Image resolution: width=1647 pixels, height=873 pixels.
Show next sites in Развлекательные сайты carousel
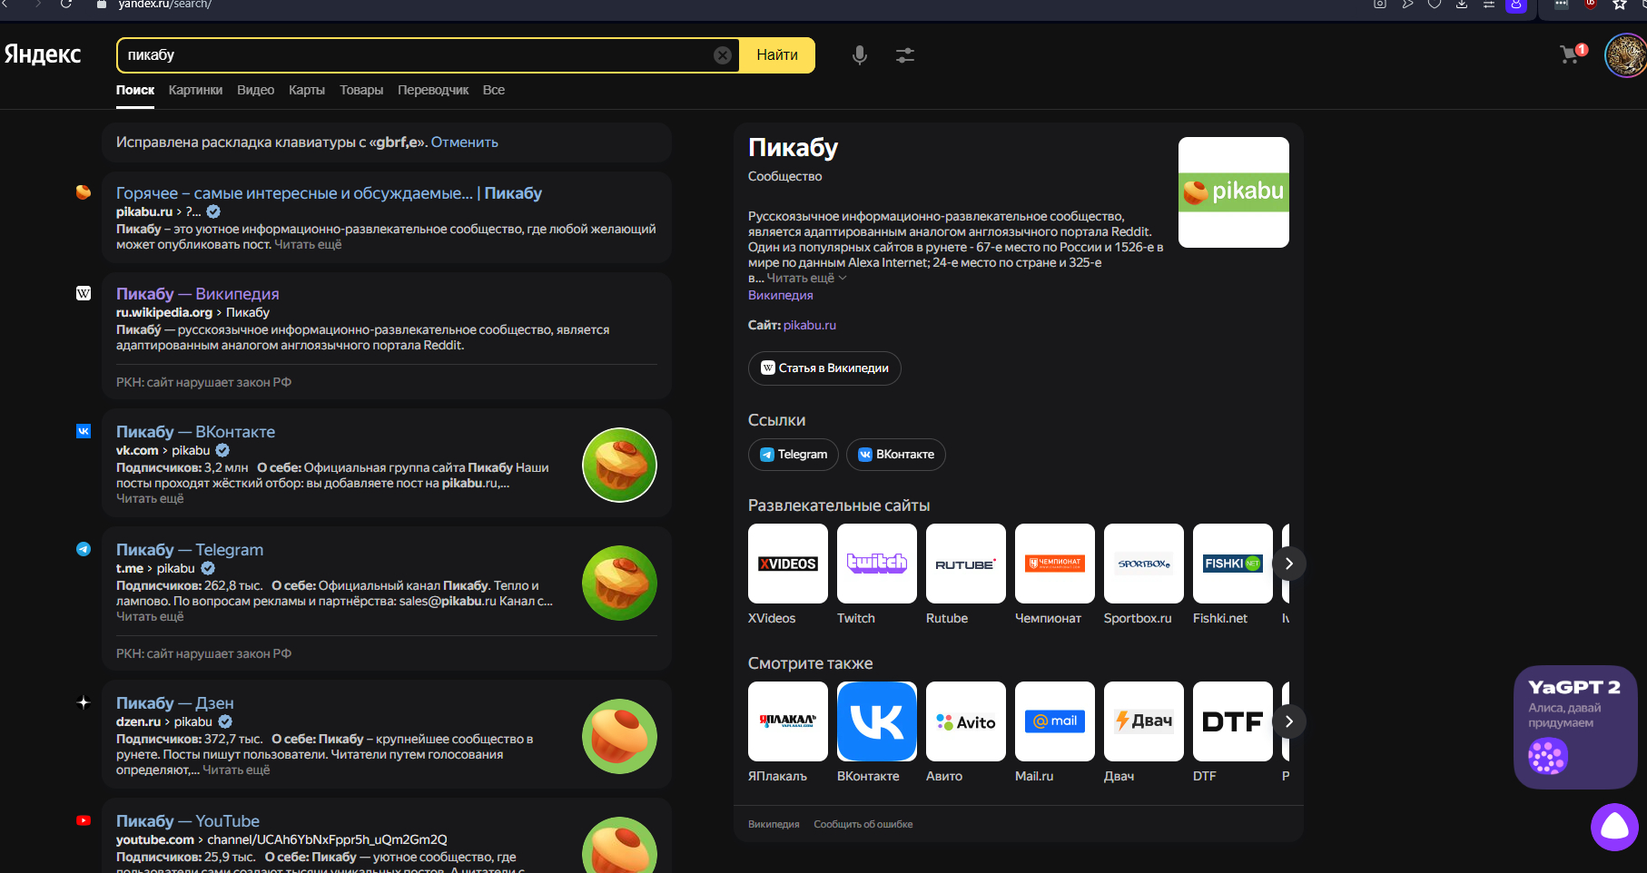pyautogui.click(x=1289, y=564)
